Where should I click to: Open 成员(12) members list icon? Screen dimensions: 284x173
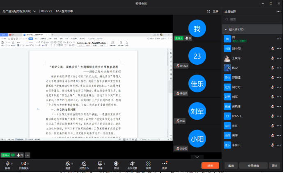click(x=84, y=165)
